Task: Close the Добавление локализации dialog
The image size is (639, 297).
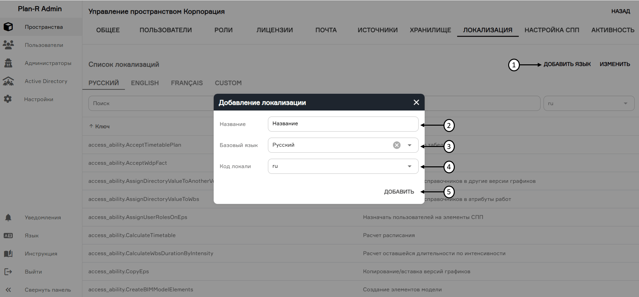Action: click(416, 102)
